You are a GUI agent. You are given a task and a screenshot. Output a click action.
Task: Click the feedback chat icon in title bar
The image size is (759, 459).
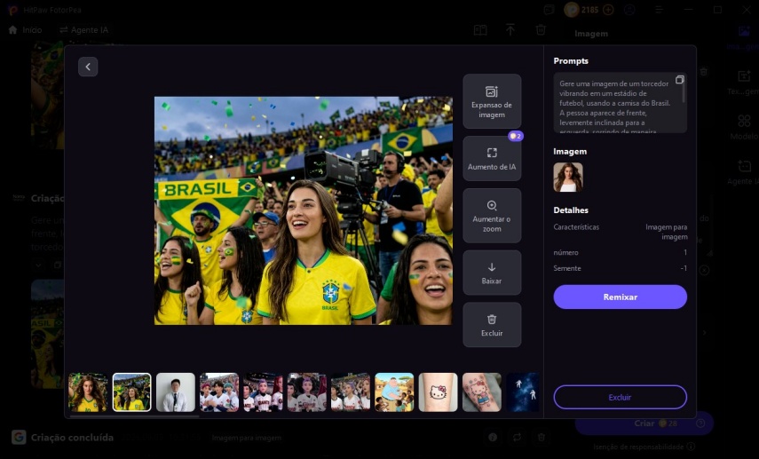549,10
